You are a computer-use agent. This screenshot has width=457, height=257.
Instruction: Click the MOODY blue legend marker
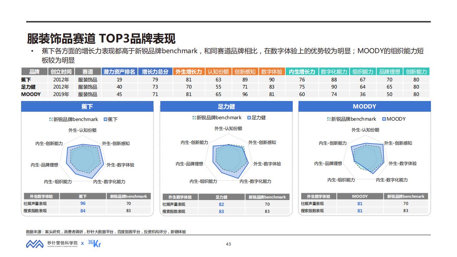click(384, 119)
